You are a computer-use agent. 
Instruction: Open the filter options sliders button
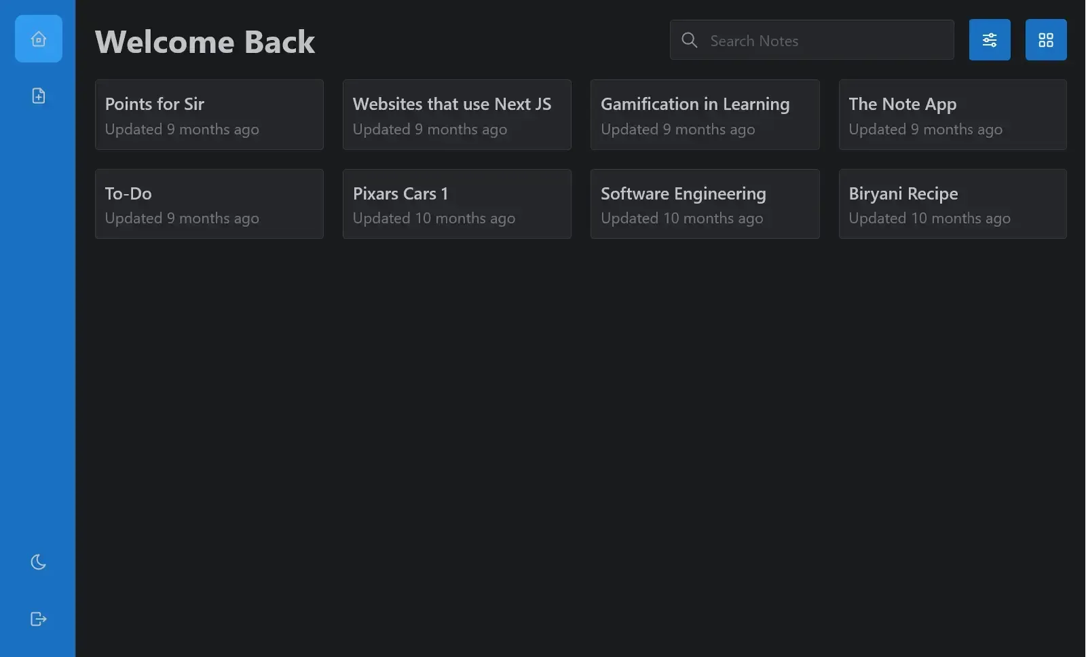[x=989, y=40]
